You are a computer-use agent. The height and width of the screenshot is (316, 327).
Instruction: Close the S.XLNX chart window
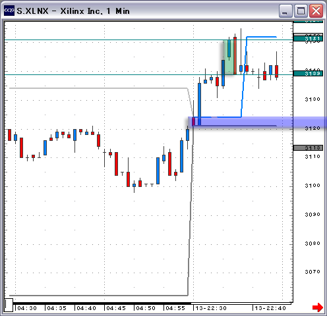click(x=316, y=11)
